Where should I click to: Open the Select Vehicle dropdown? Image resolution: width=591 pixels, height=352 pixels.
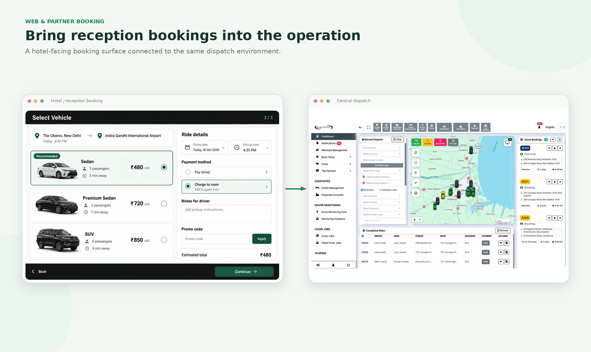click(382, 202)
